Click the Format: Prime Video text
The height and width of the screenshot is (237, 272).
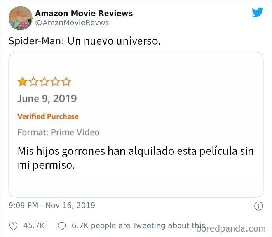coord(58,132)
